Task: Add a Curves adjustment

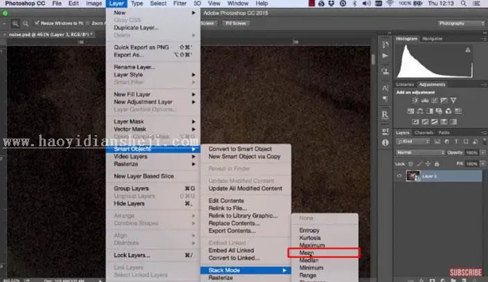Action: 435,100
